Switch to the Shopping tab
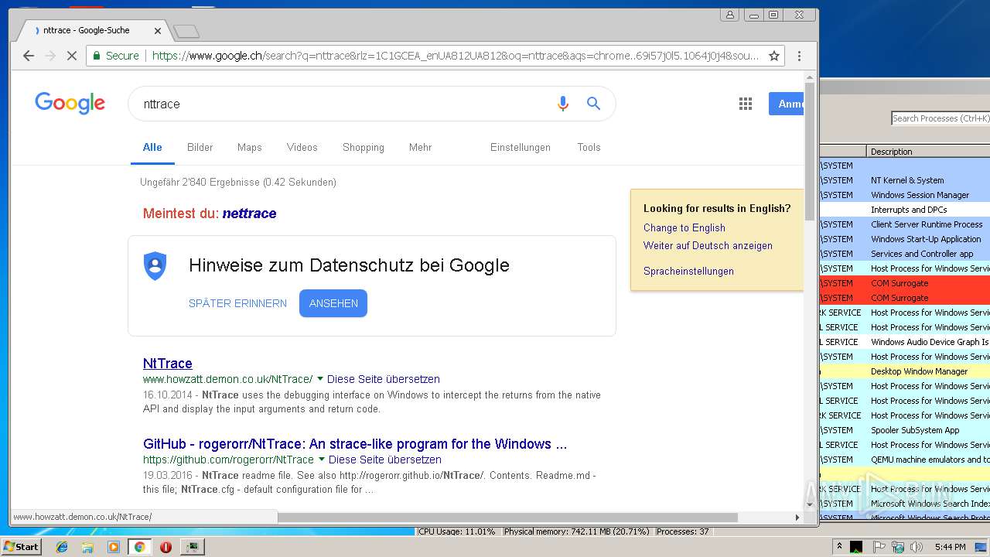 pos(363,147)
